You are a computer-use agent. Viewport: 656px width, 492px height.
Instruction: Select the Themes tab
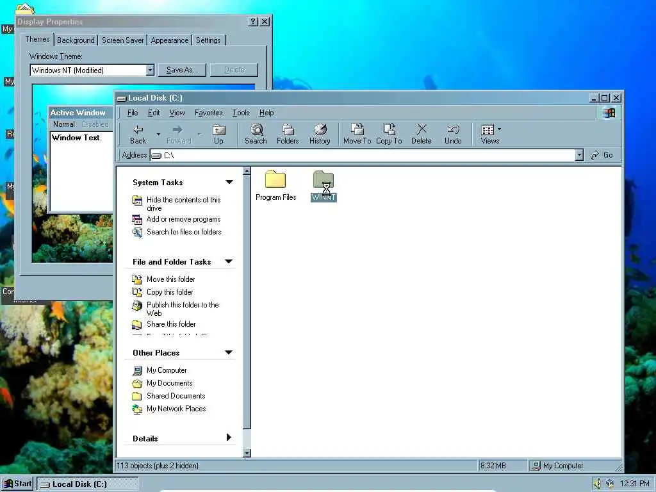coord(37,39)
